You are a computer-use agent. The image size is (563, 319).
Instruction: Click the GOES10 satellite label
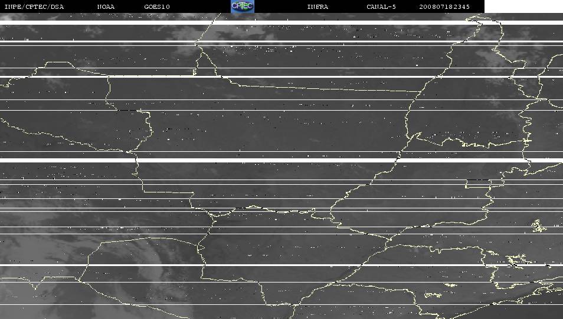(x=157, y=7)
